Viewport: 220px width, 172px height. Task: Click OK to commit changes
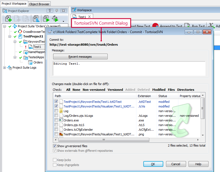(153, 164)
